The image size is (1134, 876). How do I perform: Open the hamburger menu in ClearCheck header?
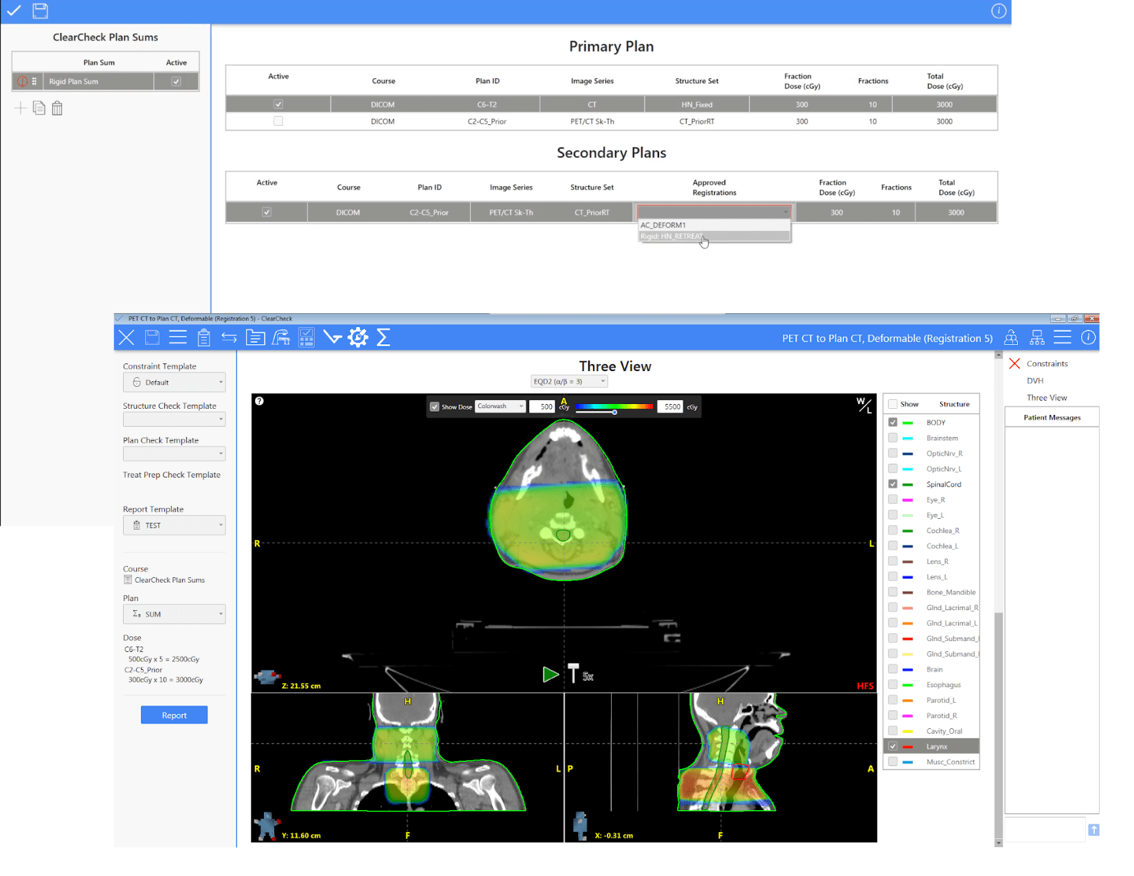pos(1063,337)
